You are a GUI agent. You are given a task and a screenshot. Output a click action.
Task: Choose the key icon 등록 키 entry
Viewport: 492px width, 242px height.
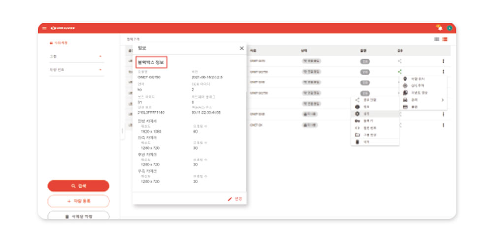click(375, 121)
